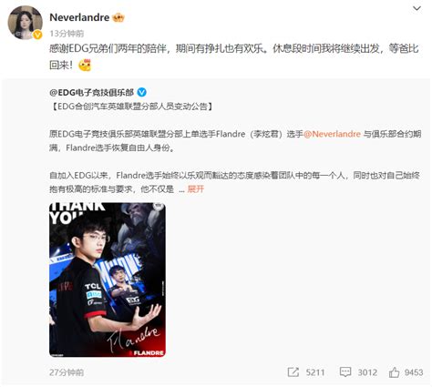Open the Neverlandre username link
The image size is (432, 387).
79,17
